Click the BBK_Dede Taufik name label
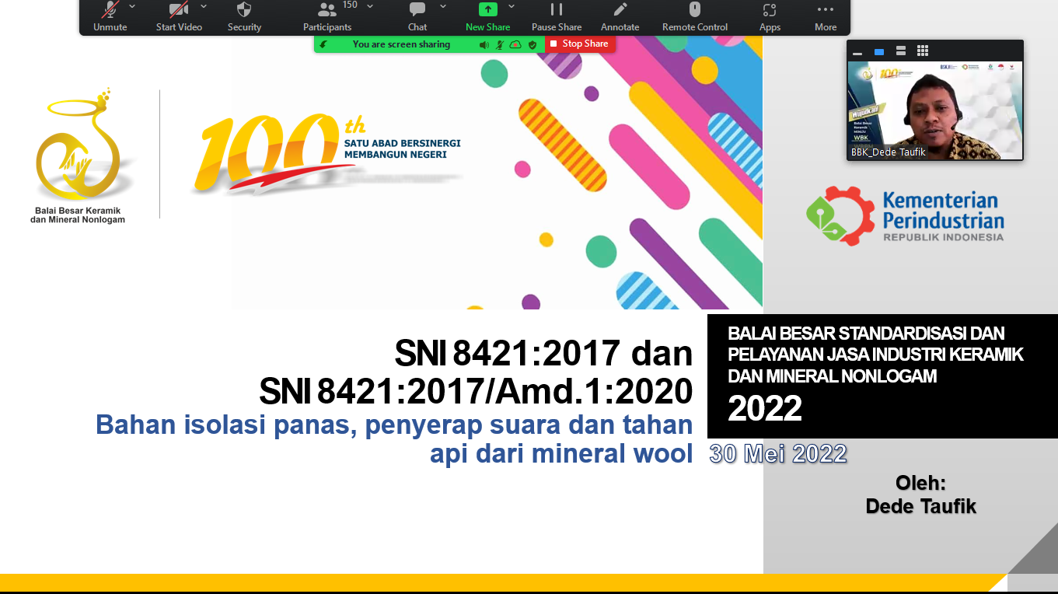This screenshot has height=594, width=1058. point(889,152)
